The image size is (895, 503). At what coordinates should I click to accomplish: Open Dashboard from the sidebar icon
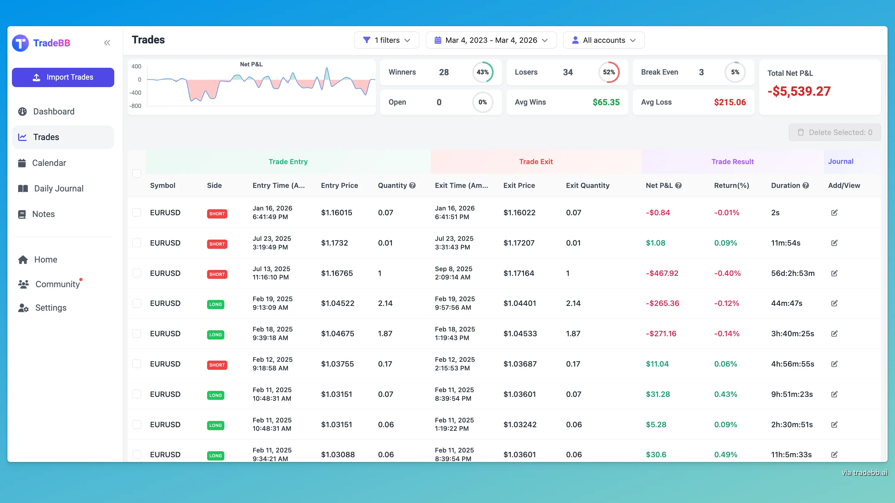[22, 111]
